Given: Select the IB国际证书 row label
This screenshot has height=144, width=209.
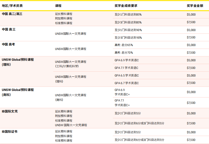Looking at the screenshot, I should coord(9,132).
